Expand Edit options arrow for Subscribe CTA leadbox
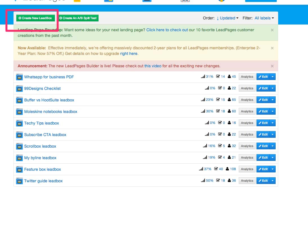308x233 pixels. click(x=273, y=134)
